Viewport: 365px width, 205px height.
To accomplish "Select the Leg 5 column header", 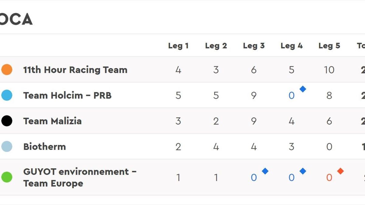I will [329, 46].
